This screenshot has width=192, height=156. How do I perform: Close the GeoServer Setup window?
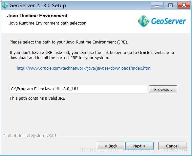click(x=184, y=6)
